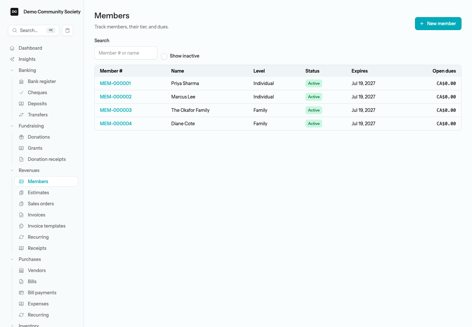Click the name Marcus Lee
This screenshot has height=327, width=472.
[x=183, y=97]
